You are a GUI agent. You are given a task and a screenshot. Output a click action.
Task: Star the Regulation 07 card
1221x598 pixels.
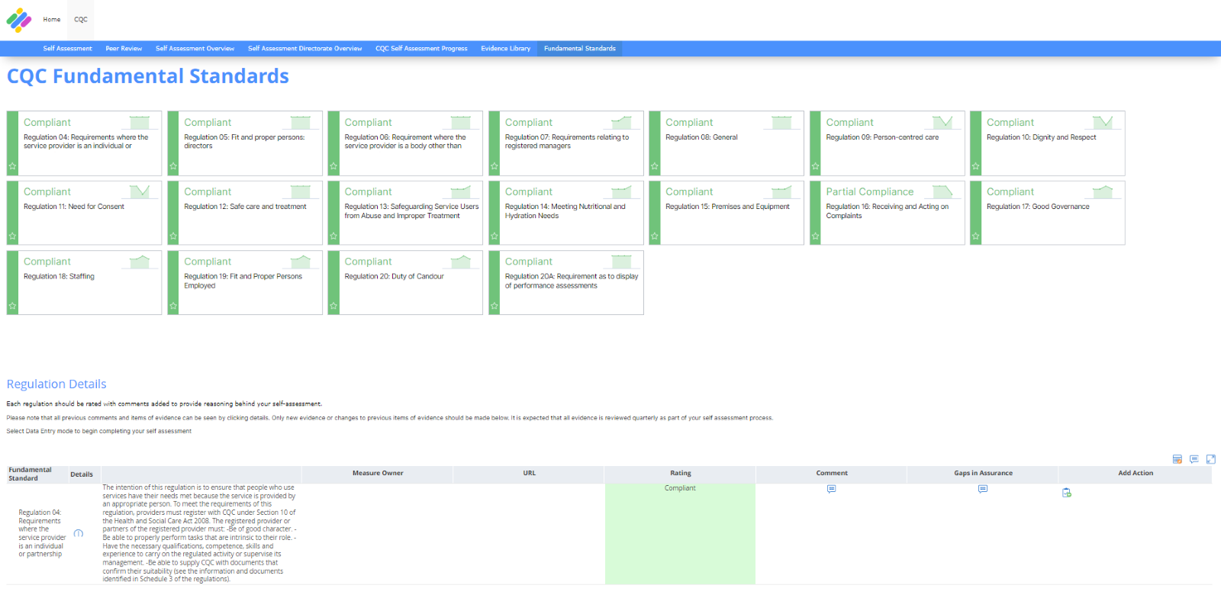(495, 166)
